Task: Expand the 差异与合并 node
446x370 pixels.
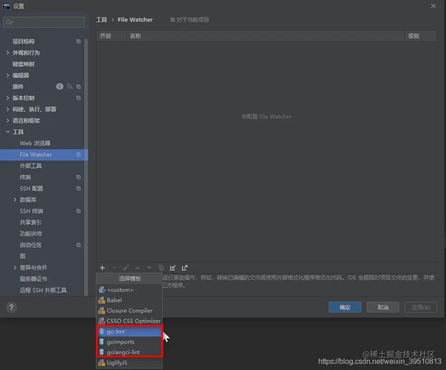Action: pos(15,267)
